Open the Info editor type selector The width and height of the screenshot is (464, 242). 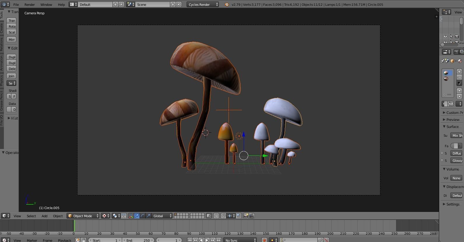point(6,4)
